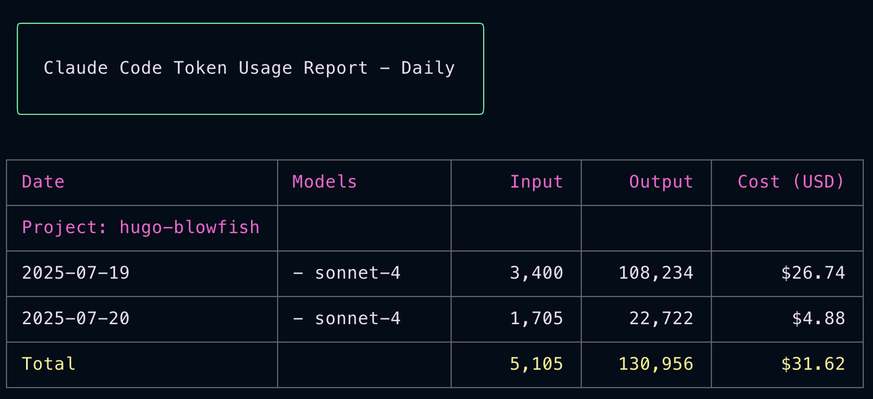Image resolution: width=873 pixels, height=399 pixels.
Task: Click the Total row label
Action: 49,363
